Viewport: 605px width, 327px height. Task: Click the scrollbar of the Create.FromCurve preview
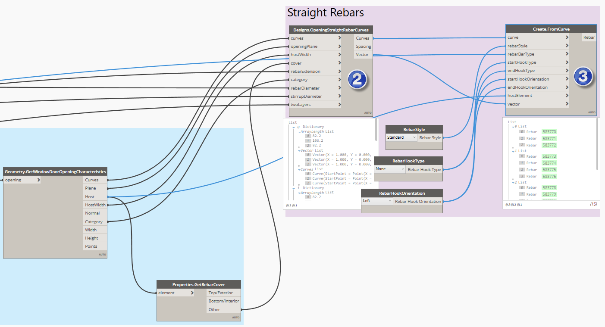pos(597,144)
